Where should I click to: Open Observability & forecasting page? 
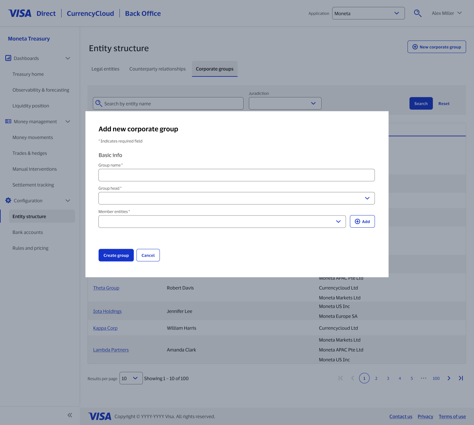41,90
